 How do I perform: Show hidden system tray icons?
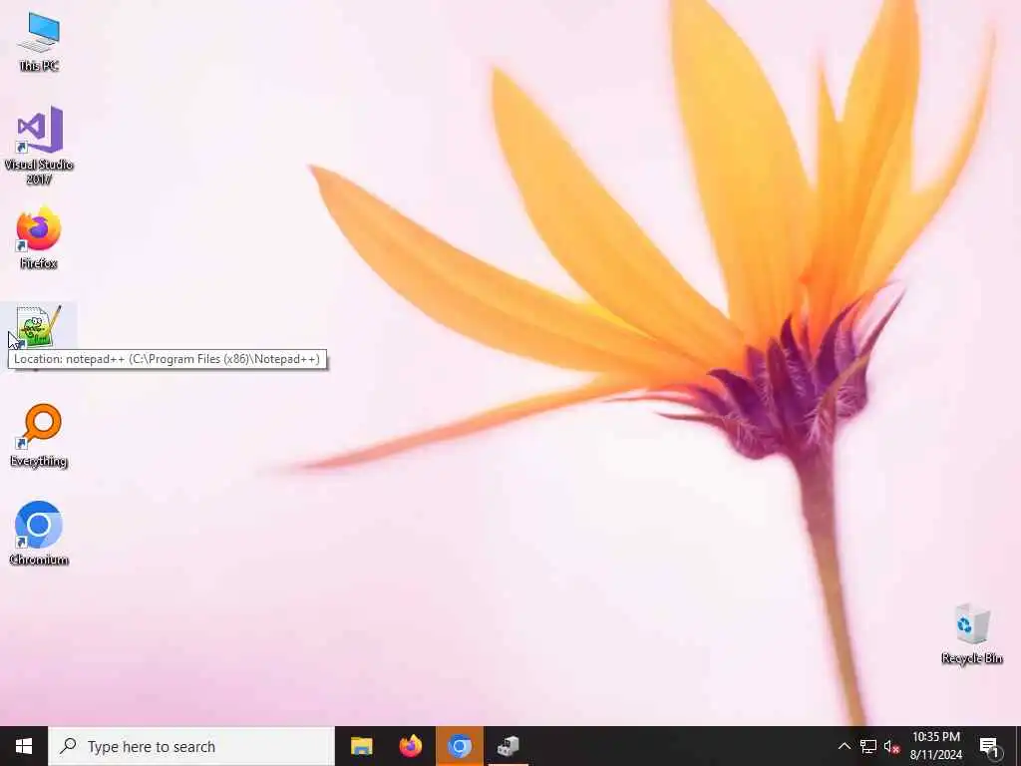click(844, 746)
